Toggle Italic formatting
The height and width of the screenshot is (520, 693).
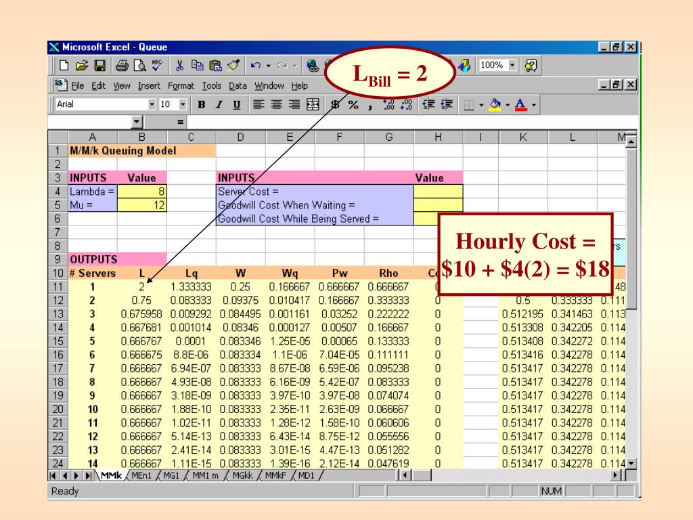coord(219,105)
